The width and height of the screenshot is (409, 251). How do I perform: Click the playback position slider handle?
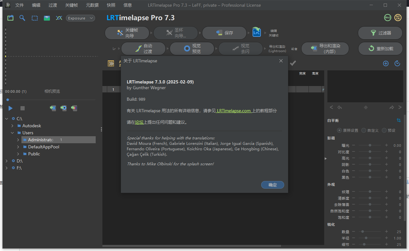click(x=8, y=100)
